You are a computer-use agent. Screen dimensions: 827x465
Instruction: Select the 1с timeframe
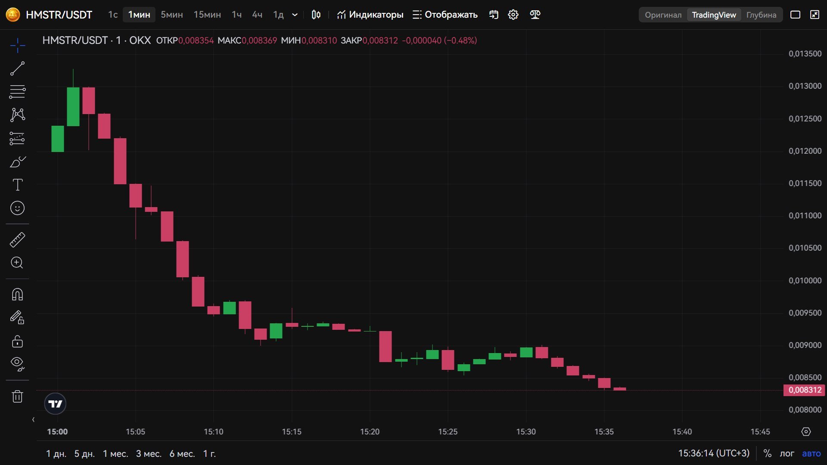click(113, 15)
